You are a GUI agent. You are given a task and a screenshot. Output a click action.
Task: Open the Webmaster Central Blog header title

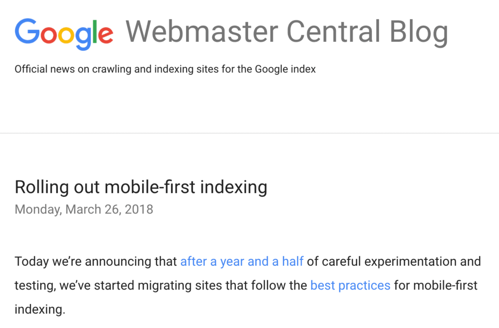(x=287, y=32)
